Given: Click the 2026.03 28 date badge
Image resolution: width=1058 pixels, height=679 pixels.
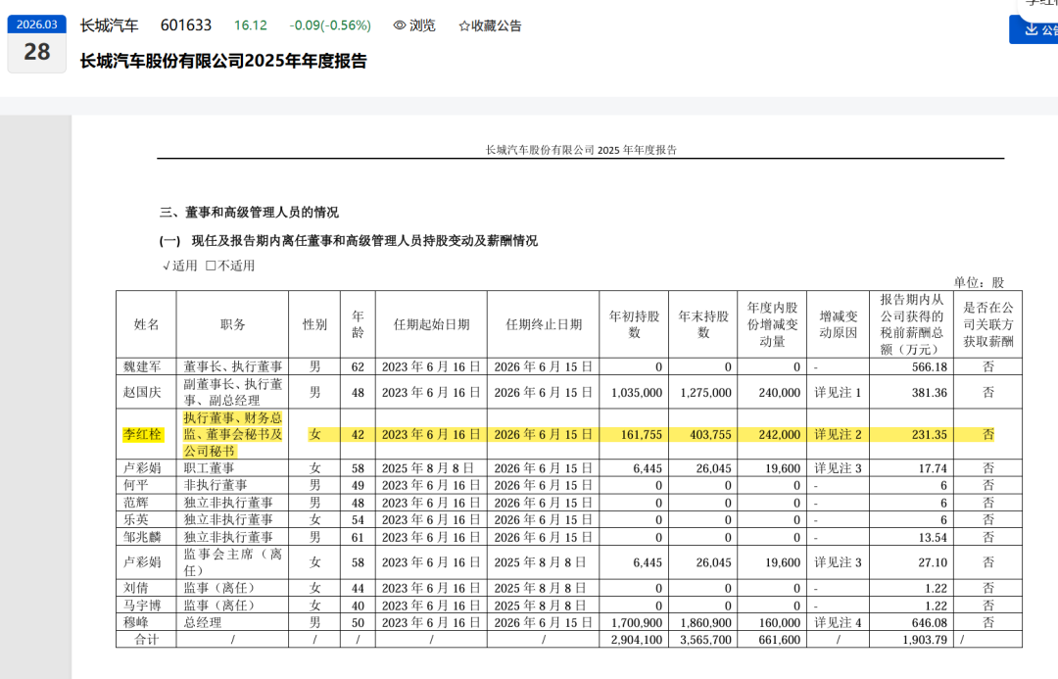Looking at the screenshot, I should [37, 43].
